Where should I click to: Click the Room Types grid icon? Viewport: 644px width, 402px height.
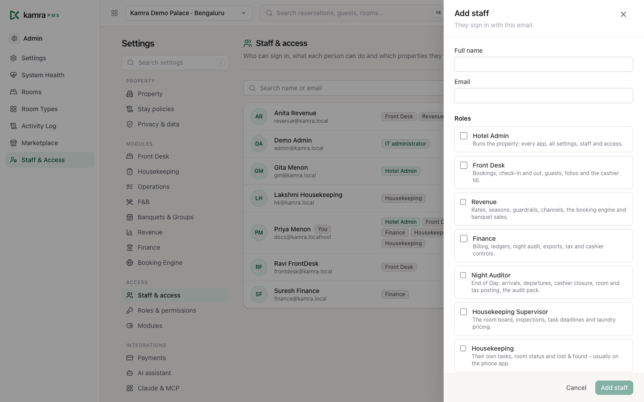click(x=13, y=109)
